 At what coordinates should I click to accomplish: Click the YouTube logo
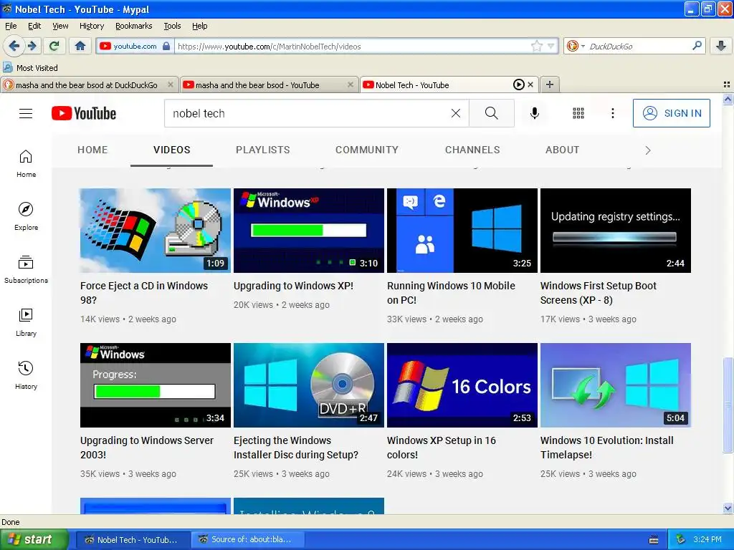84,113
